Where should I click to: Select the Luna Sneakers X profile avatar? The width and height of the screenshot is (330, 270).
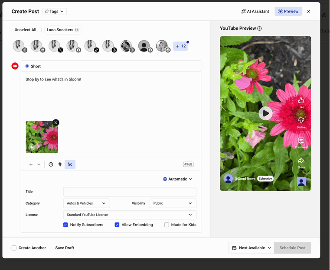pyautogui.click(x=55, y=46)
